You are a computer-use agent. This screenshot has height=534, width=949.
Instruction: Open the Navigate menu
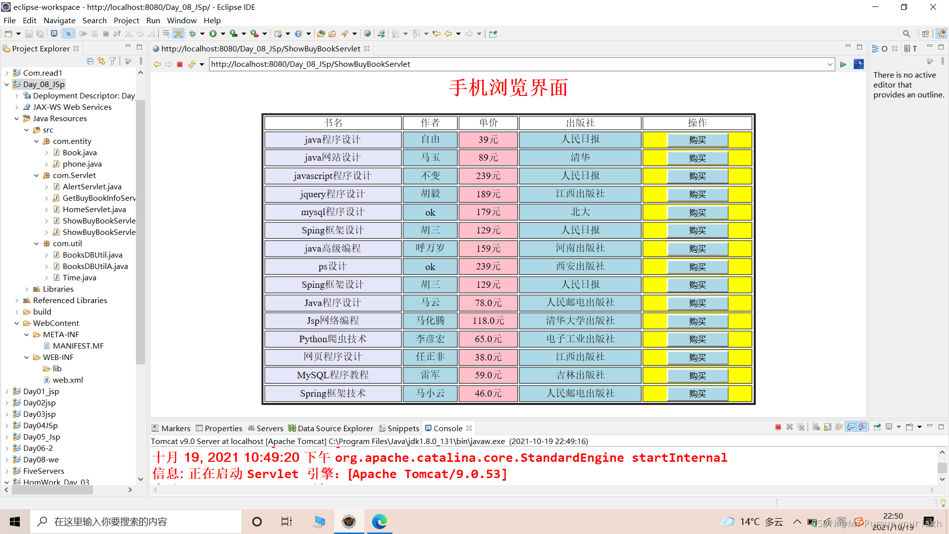point(59,20)
